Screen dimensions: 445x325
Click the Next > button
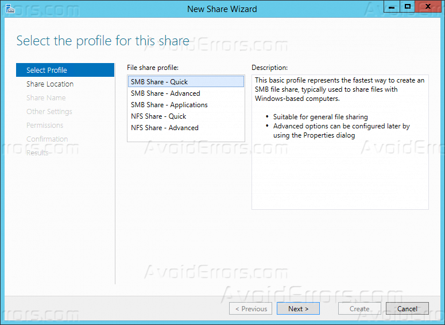(298, 308)
